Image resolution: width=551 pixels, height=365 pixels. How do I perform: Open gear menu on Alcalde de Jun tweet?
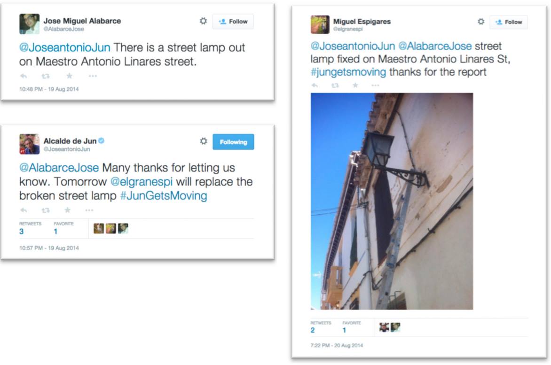204,141
